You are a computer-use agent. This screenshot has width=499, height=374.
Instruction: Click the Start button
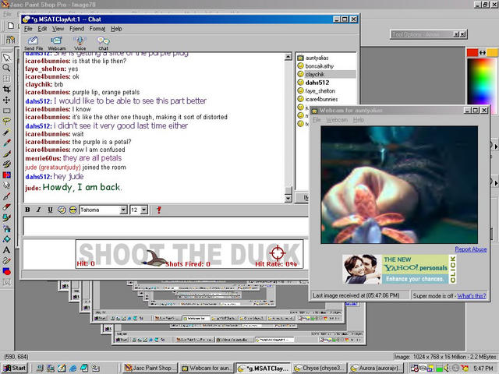(x=14, y=368)
